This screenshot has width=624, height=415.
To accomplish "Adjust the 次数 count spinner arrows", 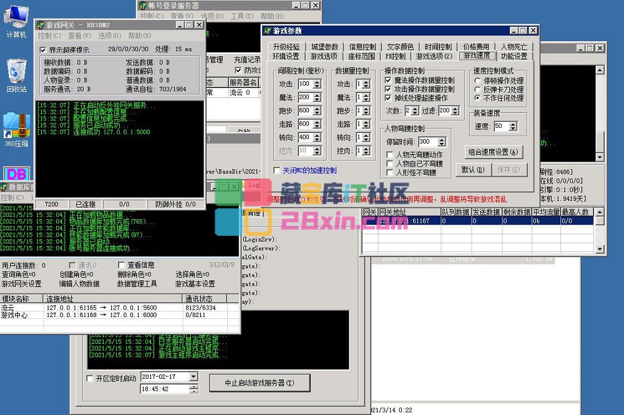I will [x=415, y=110].
